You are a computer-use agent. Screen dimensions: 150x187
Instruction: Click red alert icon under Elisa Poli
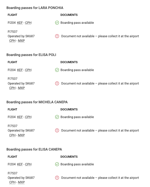[57, 83]
